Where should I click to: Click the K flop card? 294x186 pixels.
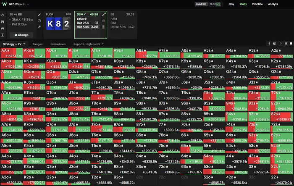pos(50,24)
